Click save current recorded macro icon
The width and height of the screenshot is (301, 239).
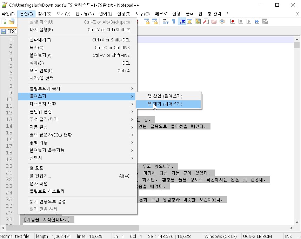point(265,21)
